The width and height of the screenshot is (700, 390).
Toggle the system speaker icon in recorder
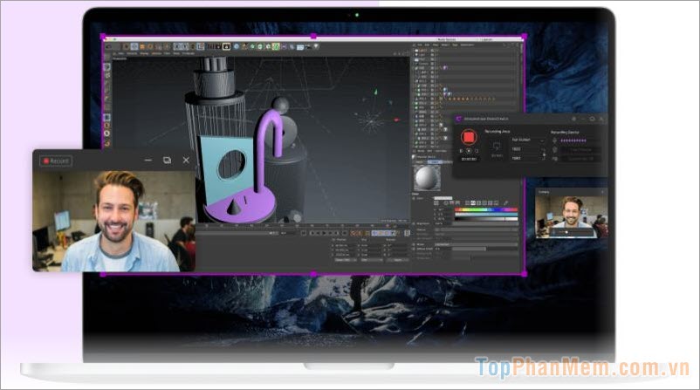coord(554,149)
